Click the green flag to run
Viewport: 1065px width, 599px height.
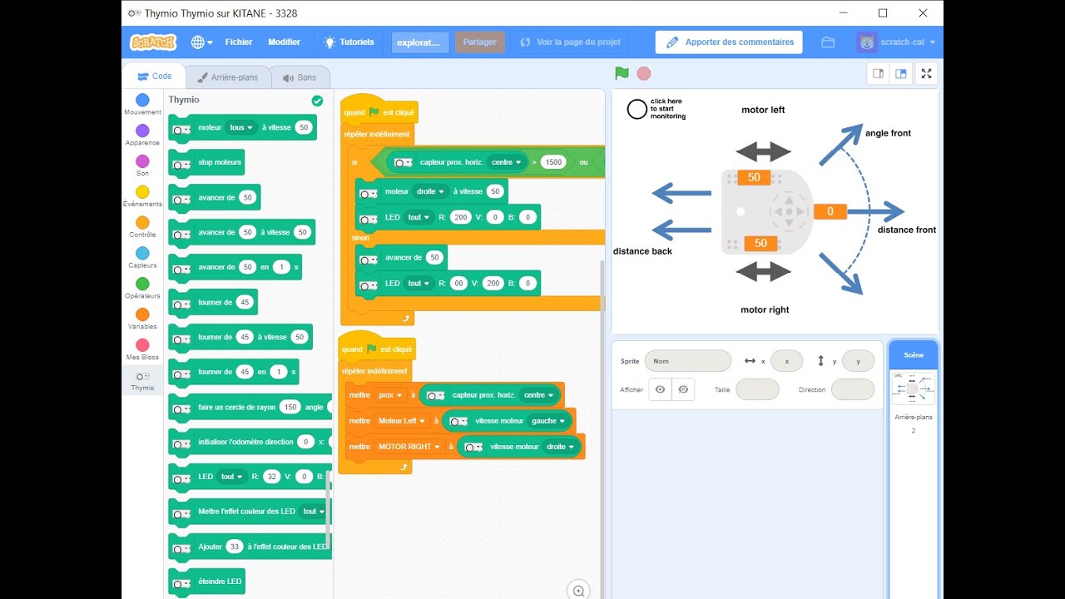622,73
